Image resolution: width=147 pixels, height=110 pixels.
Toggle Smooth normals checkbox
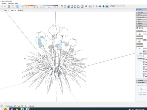(x=138, y=92)
